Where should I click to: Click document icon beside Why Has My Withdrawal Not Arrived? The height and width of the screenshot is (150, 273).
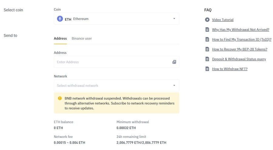coord(207,30)
